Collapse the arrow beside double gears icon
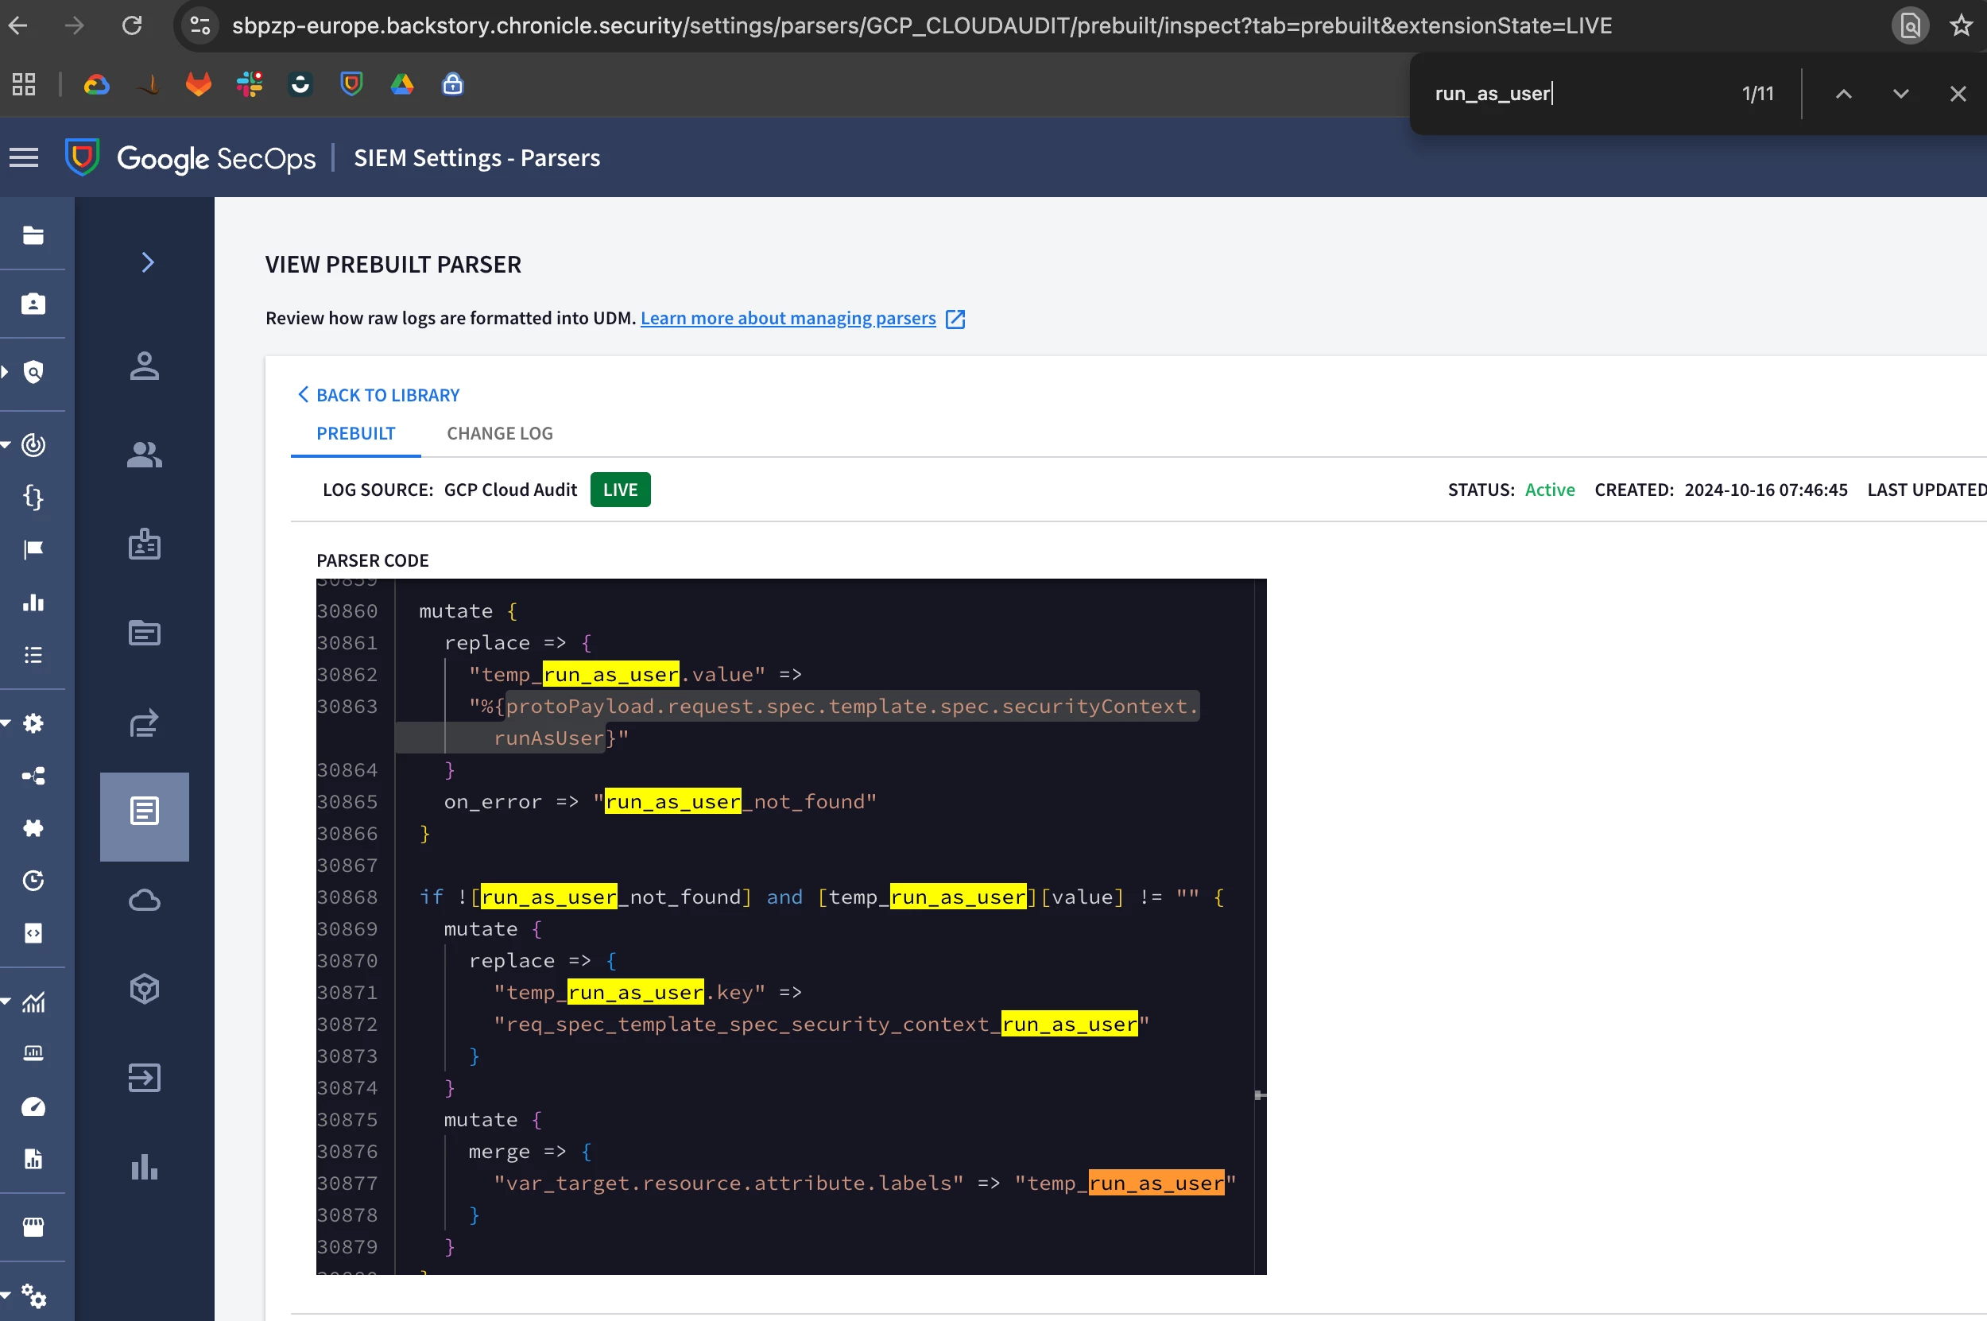 click(5, 1295)
